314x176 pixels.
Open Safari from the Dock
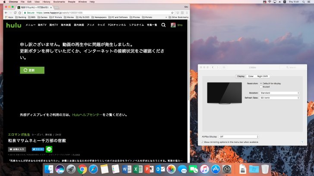(x=93, y=169)
